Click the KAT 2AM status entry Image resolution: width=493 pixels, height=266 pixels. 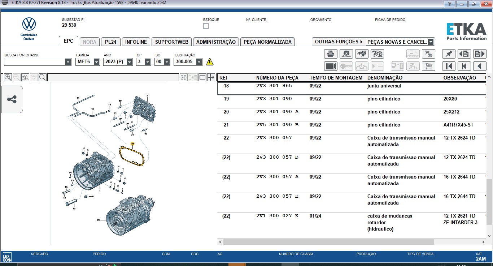481,259
